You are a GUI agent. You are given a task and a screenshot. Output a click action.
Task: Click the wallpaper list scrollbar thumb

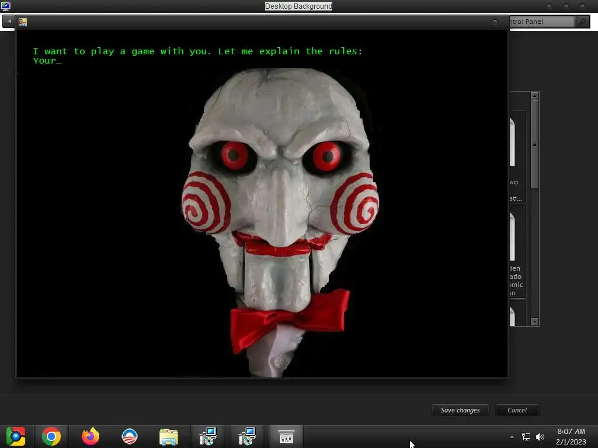(535, 145)
